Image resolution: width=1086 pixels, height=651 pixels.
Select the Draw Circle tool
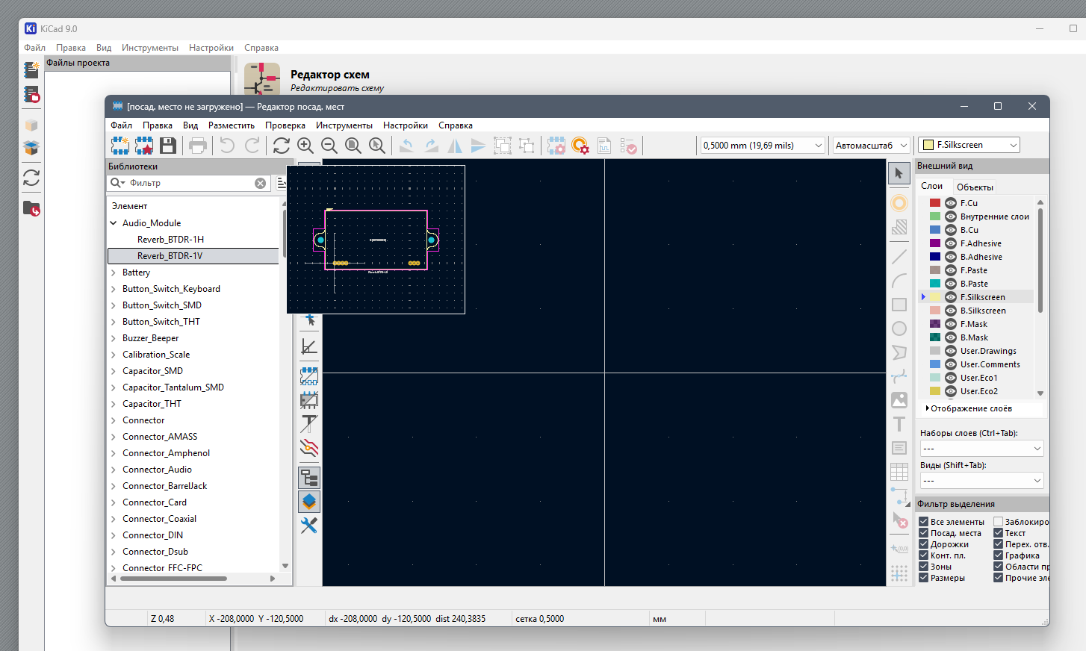pyautogui.click(x=899, y=328)
